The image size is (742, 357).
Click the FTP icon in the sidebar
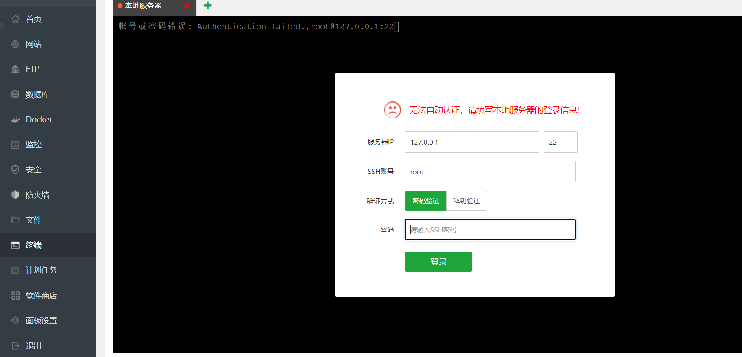(x=15, y=69)
